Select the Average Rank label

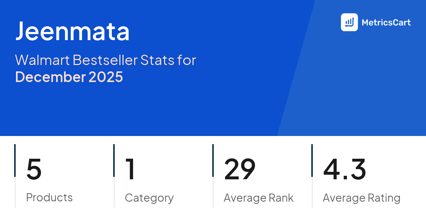pyautogui.click(x=258, y=198)
